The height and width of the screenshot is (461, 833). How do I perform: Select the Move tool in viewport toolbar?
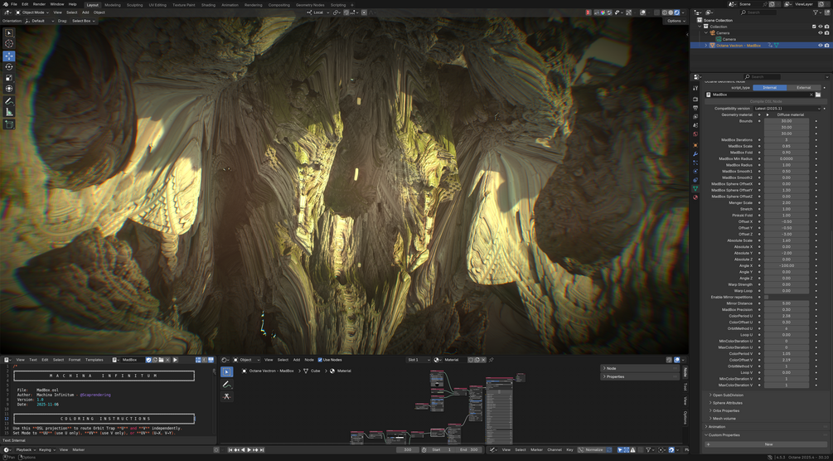(9, 56)
